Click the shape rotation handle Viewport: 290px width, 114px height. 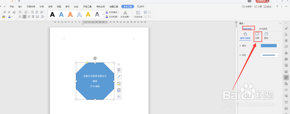click(95, 58)
